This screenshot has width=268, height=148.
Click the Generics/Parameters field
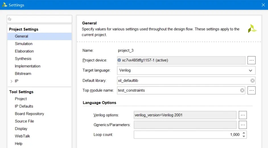click(x=185, y=125)
